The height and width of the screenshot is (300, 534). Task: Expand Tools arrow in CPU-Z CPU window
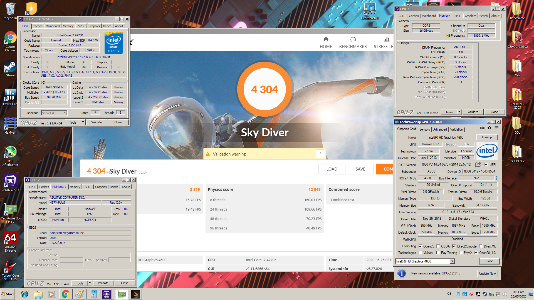tap(83, 122)
